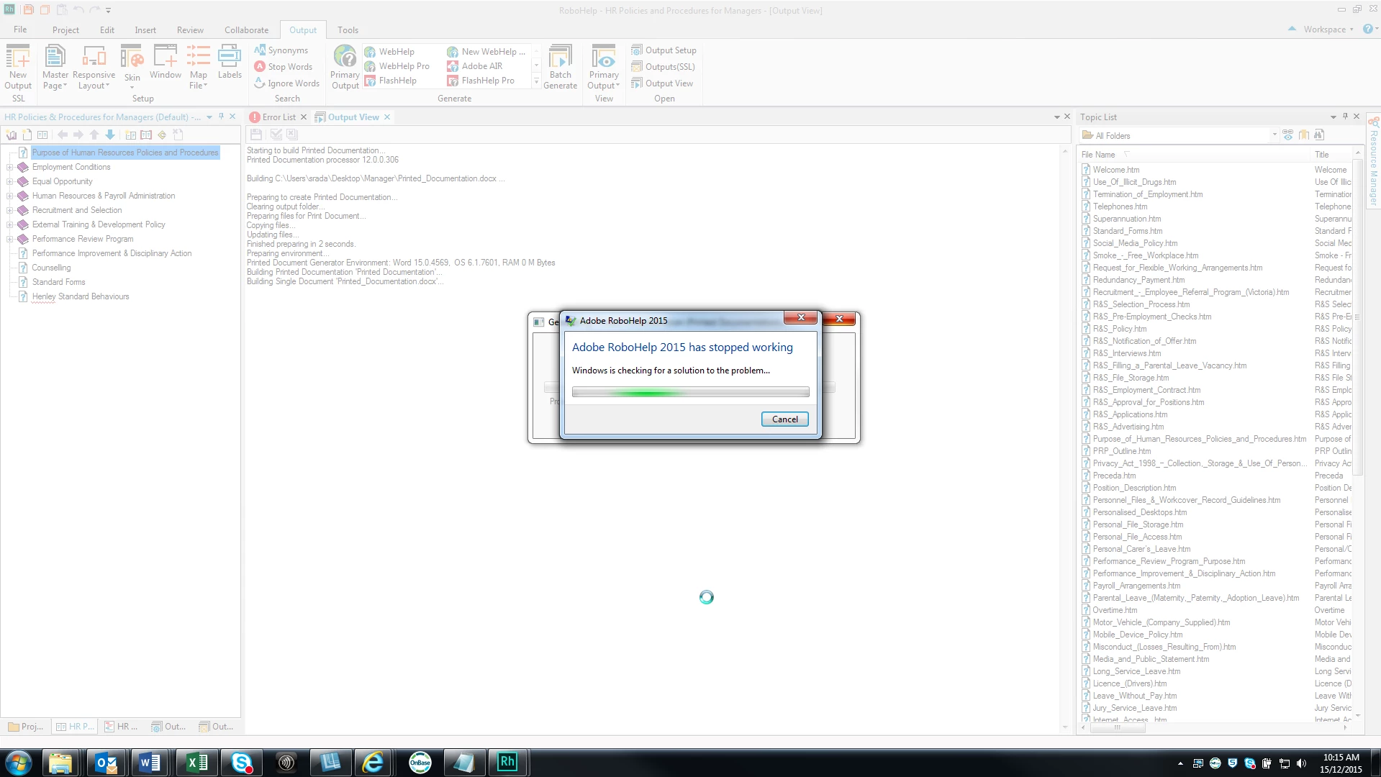
Task: Click New Output SSL icon
Action: point(18,67)
